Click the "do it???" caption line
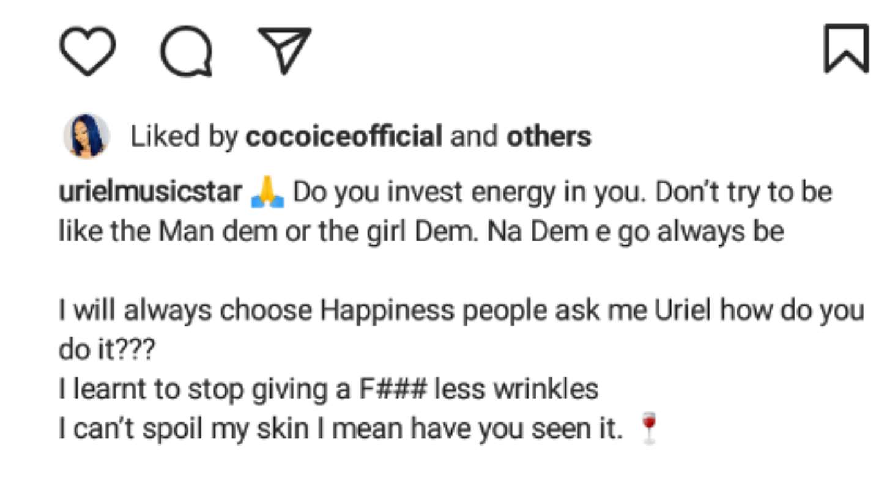The height and width of the screenshot is (489, 887). point(108,350)
